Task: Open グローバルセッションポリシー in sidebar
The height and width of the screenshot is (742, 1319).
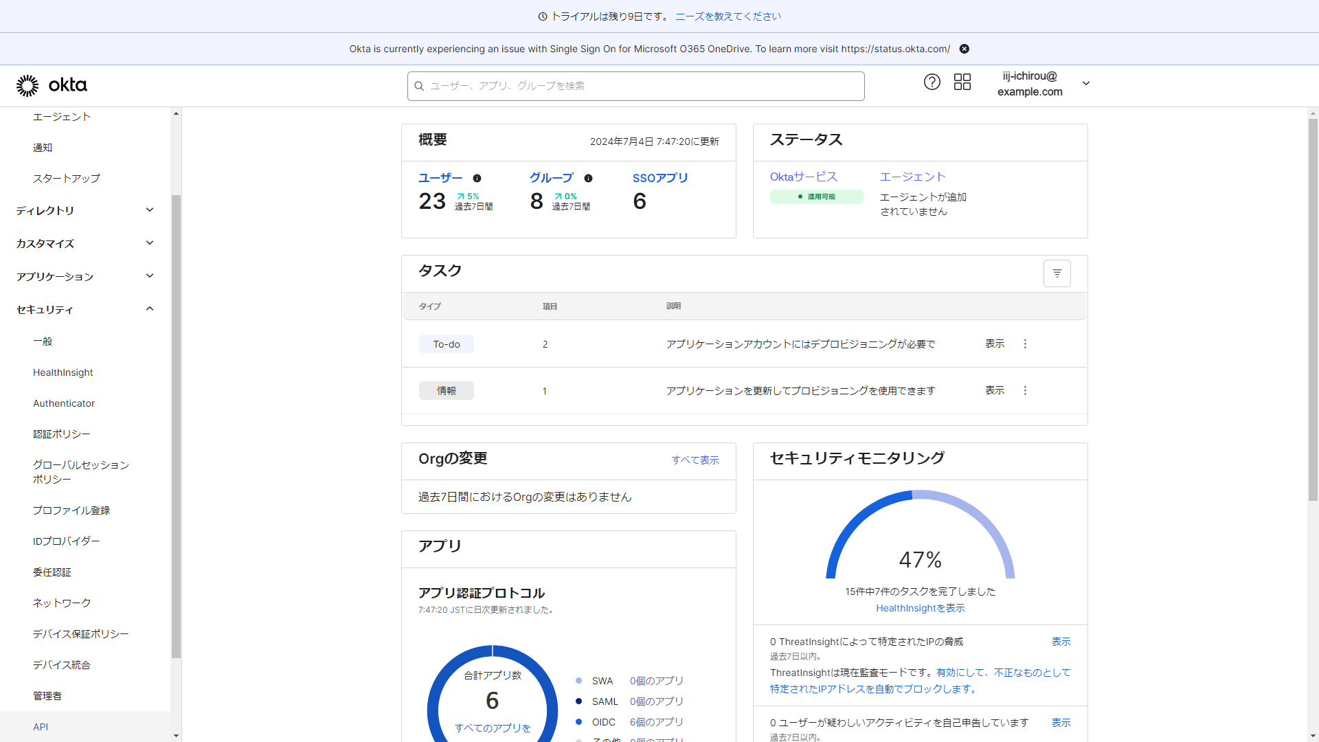Action: tap(81, 472)
